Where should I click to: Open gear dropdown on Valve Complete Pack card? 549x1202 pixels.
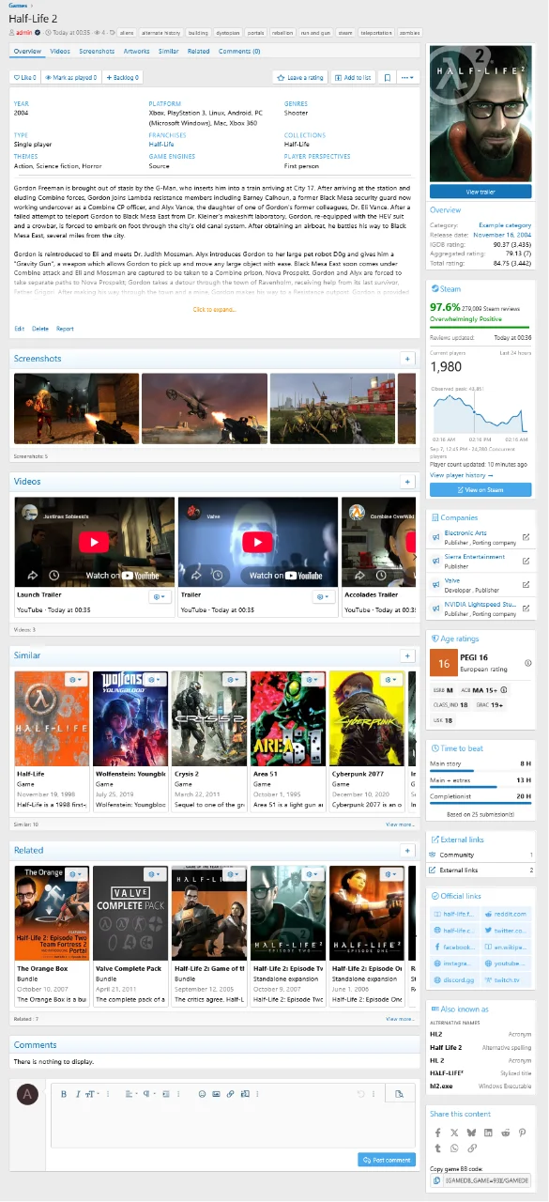(x=156, y=874)
